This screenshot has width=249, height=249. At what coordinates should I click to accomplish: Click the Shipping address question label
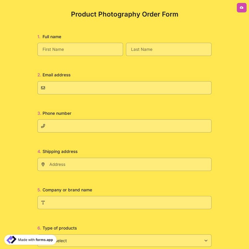point(60,152)
